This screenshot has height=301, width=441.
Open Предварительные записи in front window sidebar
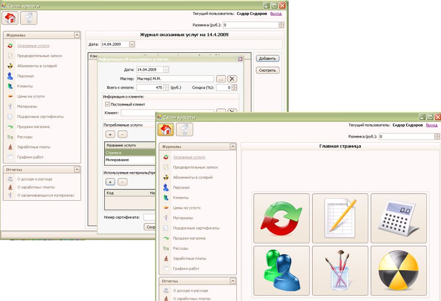[x=195, y=167]
